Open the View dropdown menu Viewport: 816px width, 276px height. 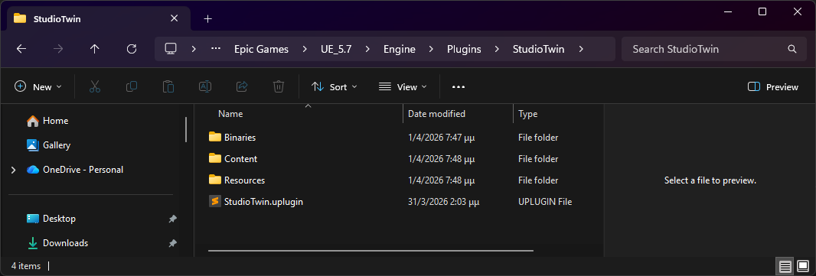(403, 87)
